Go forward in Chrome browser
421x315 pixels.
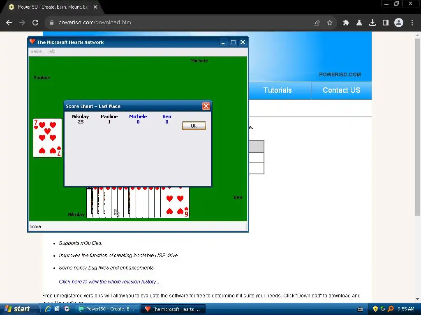pos(22,23)
